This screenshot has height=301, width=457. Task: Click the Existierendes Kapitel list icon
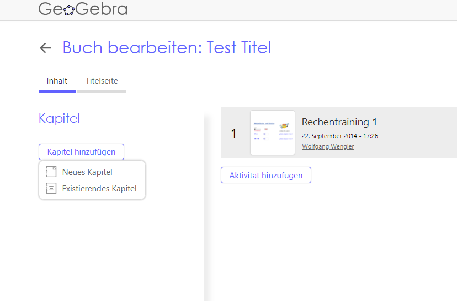pos(51,188)
